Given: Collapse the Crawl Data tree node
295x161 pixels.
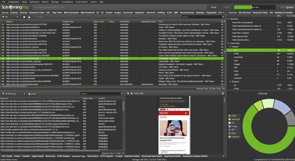Looking at the screenshot, I should 229,43.
